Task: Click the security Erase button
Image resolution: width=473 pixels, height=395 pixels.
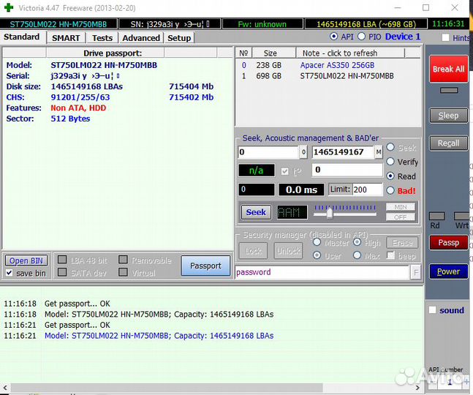Action: 402,243
